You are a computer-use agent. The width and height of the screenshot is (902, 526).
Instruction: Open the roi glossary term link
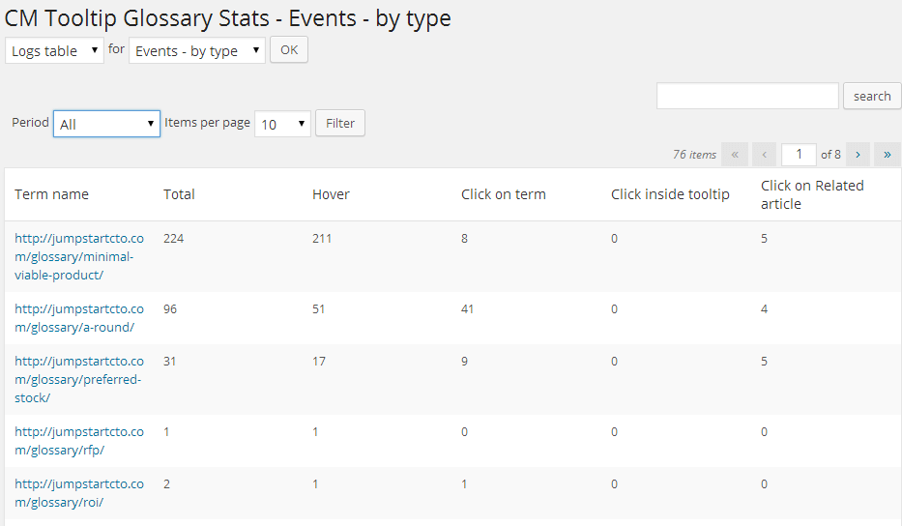coord(78,493)
